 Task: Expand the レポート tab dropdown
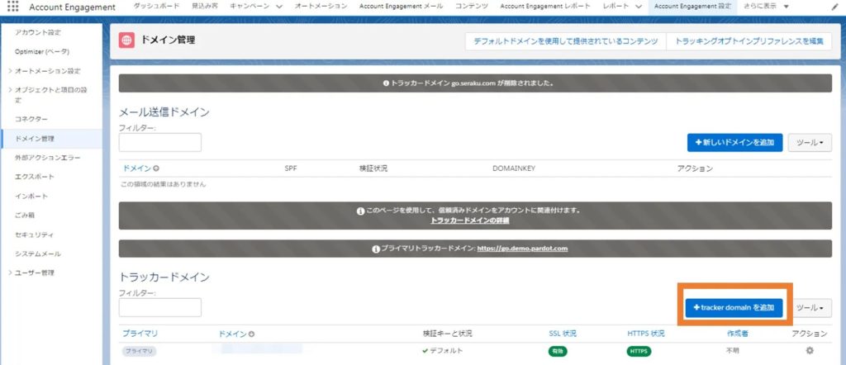[639, 7]
